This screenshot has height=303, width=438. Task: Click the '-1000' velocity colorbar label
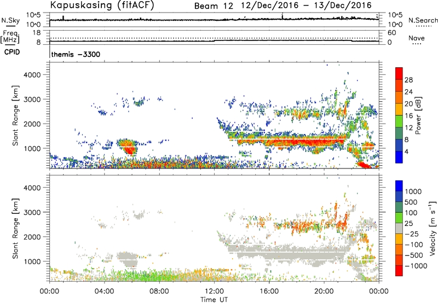416,266
